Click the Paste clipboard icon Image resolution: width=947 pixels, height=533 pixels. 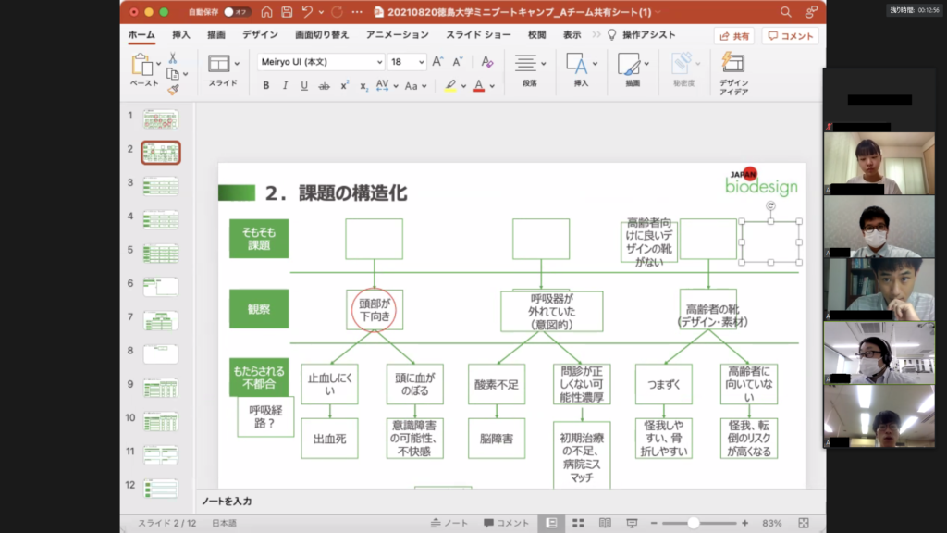(141, 64)
